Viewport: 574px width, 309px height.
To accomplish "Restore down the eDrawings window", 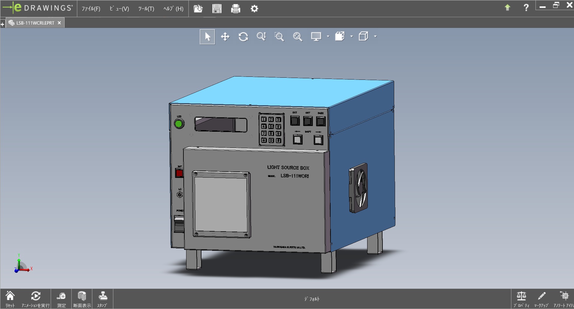I will [556, 5].
